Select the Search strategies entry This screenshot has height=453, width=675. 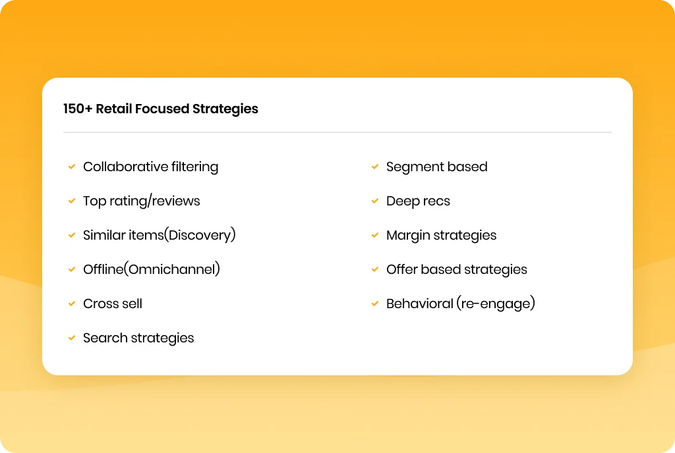point(138,338)
